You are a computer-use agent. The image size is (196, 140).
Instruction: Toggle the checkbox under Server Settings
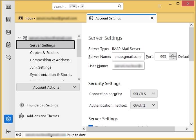(91, 126)
